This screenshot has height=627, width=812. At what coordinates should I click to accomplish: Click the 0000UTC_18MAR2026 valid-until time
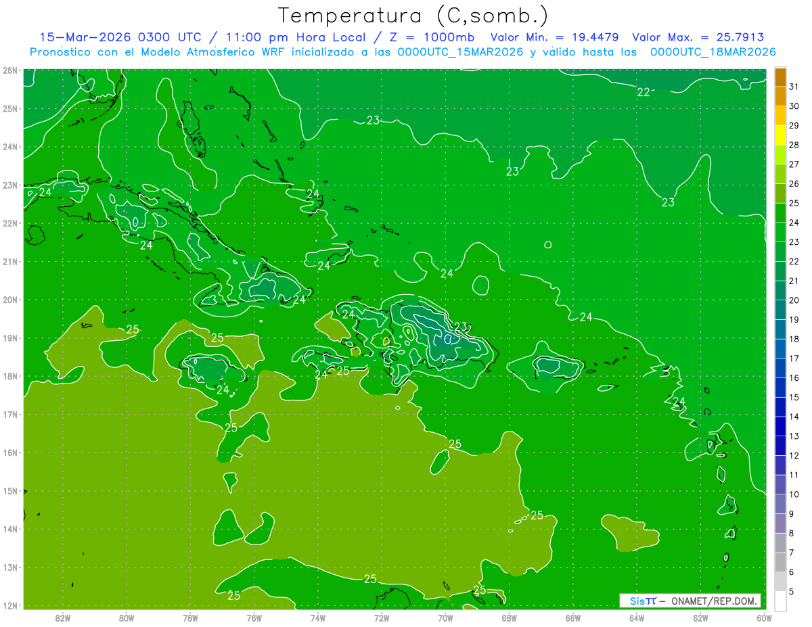tap(713, 52)
